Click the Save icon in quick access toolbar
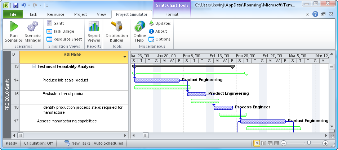Viewport: 338px width, 150px height. (16, 5)
